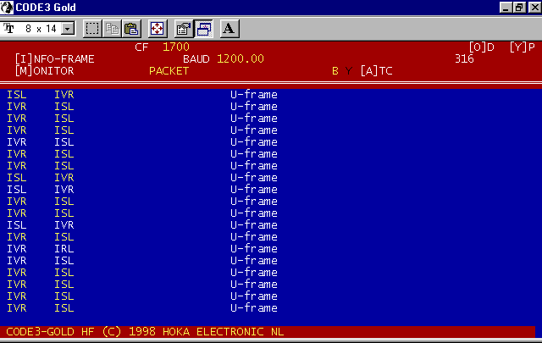The width and height of the screenshot is (542, 343).
Task: Click the IRL entry in the packet list
Action: (x=64, y=249)
